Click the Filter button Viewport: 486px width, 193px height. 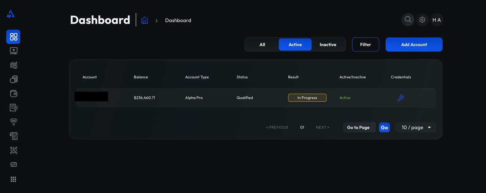[x=365, y=45]
